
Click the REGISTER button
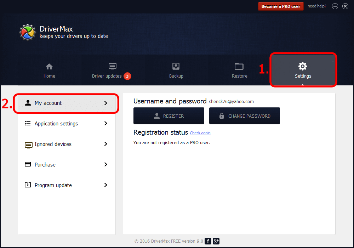tap(169, 115)
